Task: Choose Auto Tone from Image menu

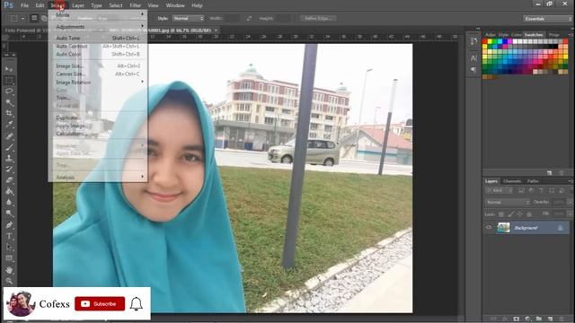Action: click(99, 38)
